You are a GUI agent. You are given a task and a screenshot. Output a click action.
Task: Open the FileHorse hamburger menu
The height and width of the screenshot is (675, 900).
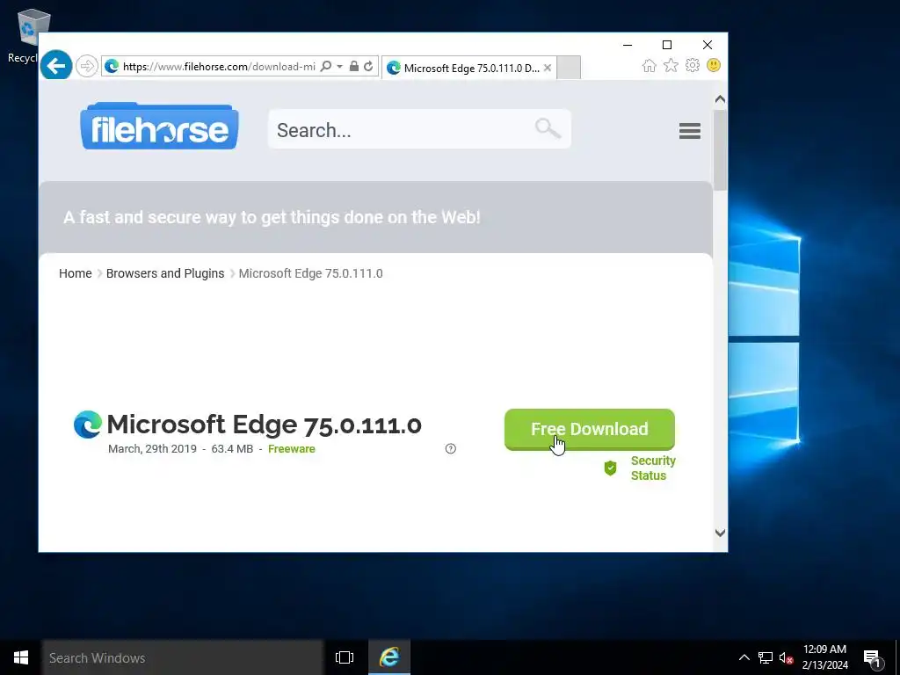tap(689, 131)
